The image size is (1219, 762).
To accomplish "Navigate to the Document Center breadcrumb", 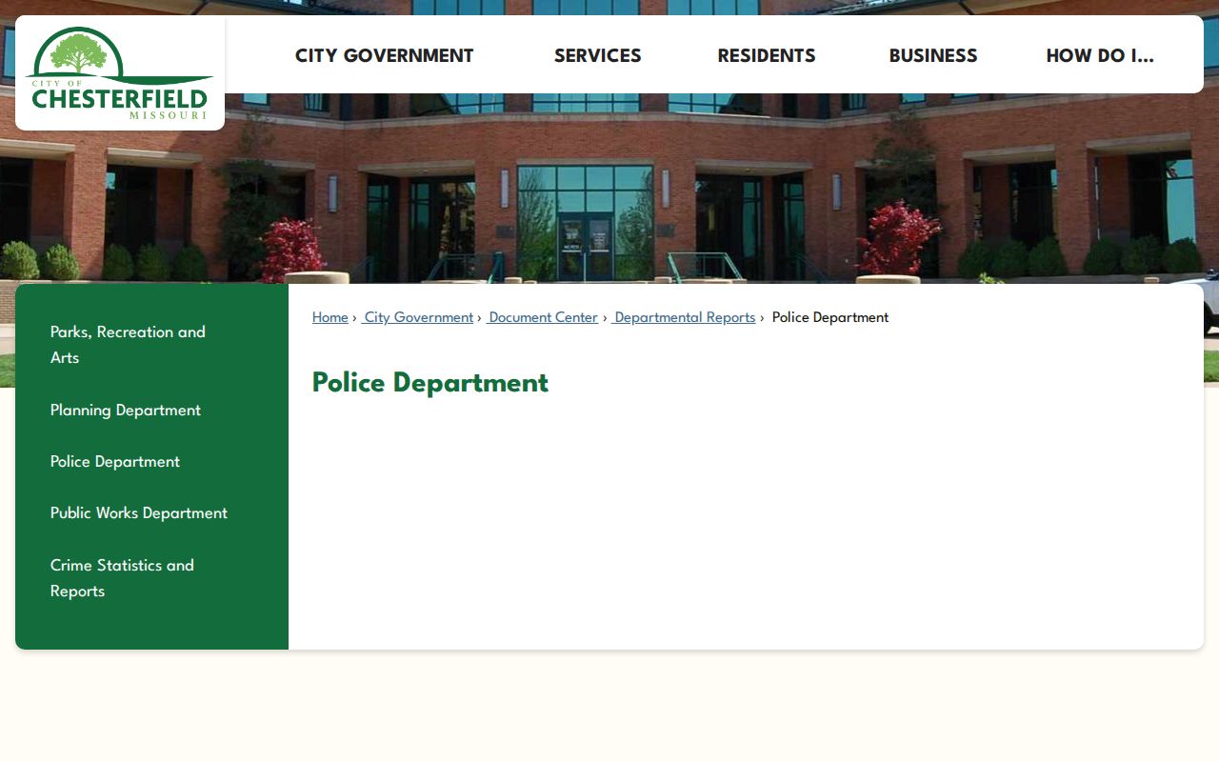I will click(542, 317).
